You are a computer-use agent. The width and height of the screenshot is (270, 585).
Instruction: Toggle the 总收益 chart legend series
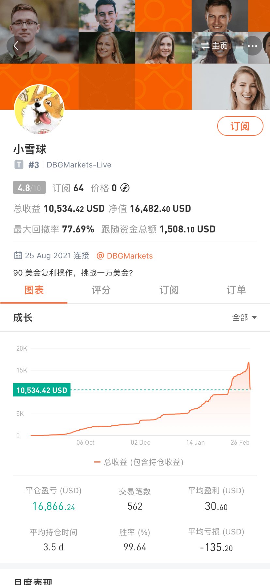(x=139, y=462)
